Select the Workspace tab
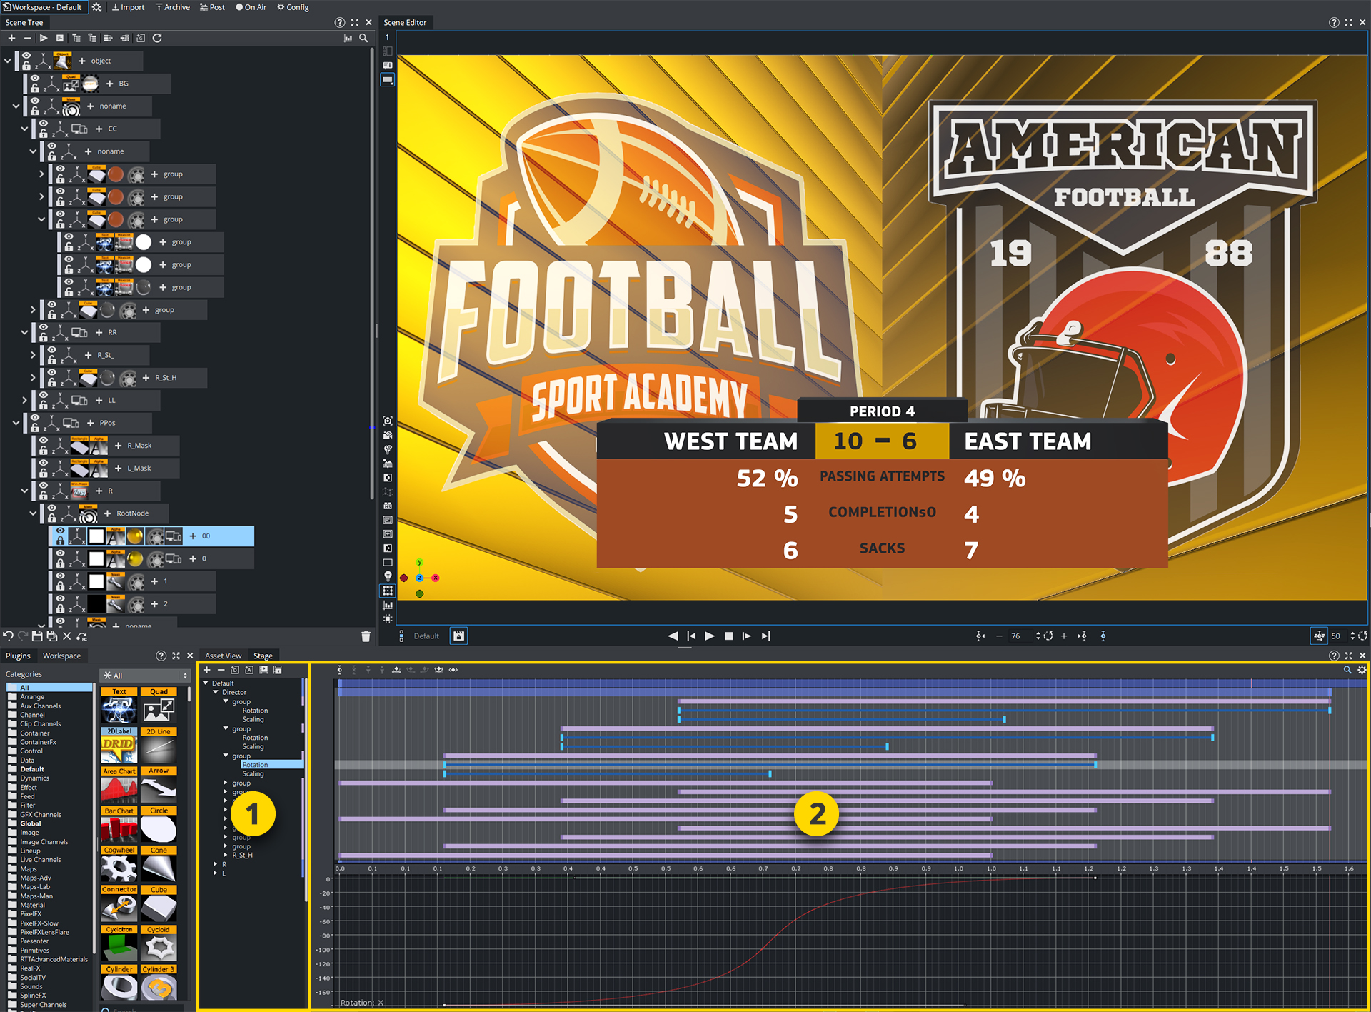 61,656
